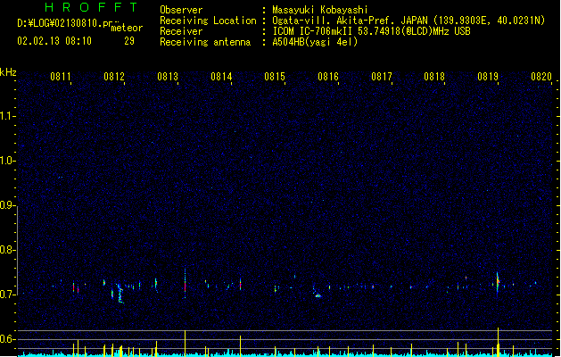
Task: Click the 0.8 kHz axis label
Action: tap(7, 250)
